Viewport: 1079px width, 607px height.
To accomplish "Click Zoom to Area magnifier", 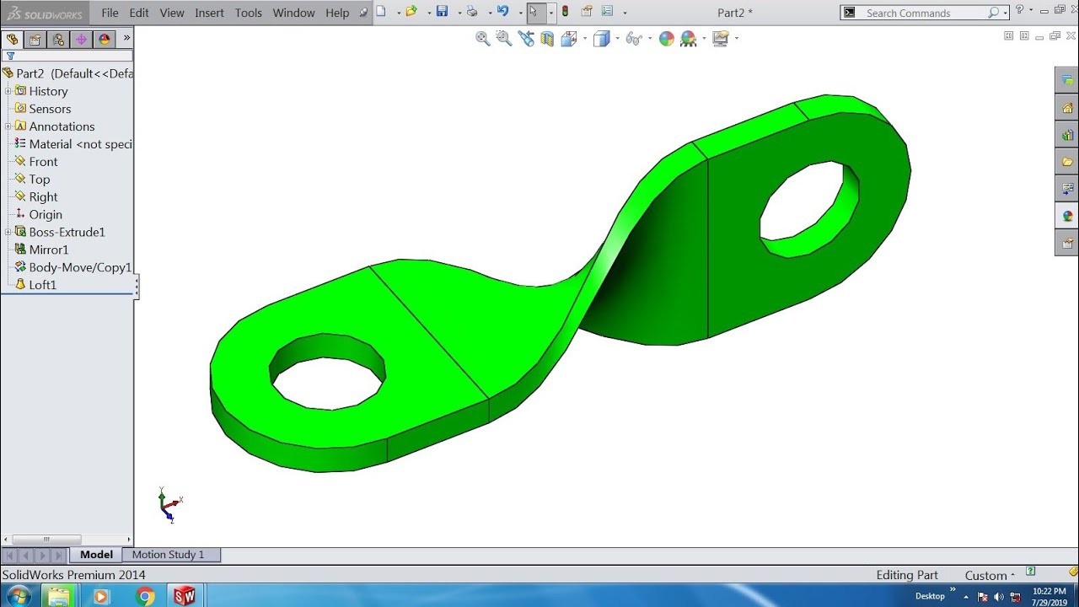I will coord(504,39).
